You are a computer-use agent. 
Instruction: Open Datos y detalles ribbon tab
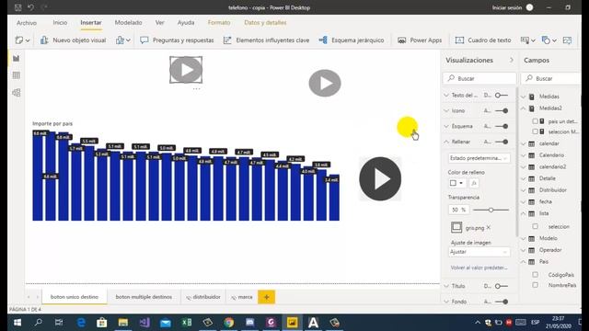tap(265, 22)
